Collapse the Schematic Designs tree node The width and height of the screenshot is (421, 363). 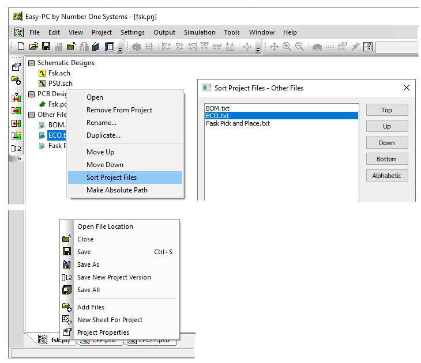tap(32, 63)
